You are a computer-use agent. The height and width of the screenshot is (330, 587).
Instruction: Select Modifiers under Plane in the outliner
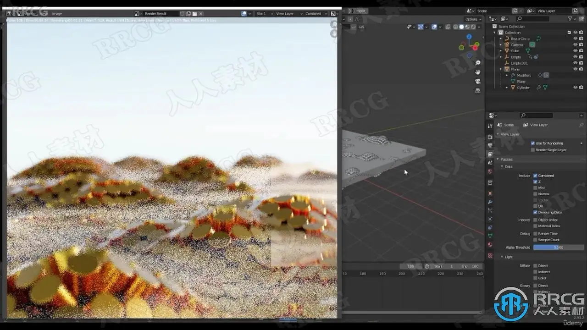(524, 75)
